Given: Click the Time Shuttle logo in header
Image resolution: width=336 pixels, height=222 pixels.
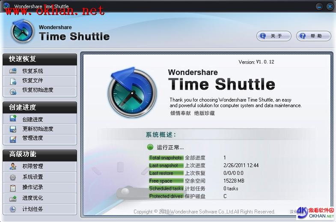Looking at the screenshot, I should coord(23,31).
